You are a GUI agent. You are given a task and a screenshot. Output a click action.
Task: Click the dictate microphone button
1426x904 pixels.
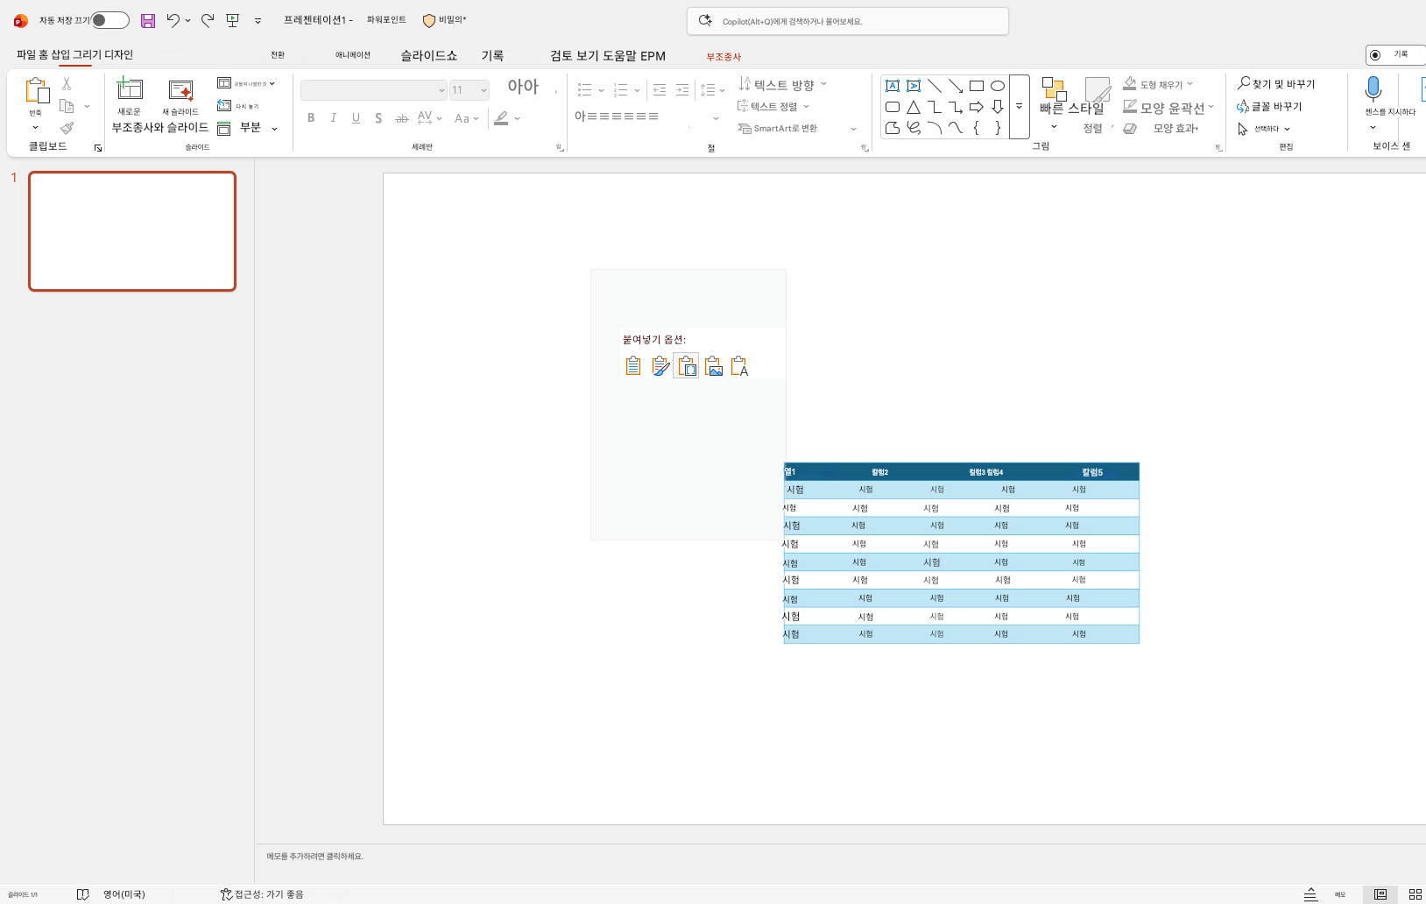1373,89
